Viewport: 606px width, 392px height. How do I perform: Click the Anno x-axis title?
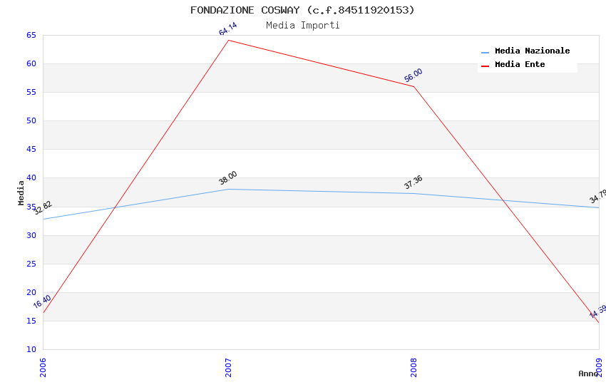click(588, 373)
